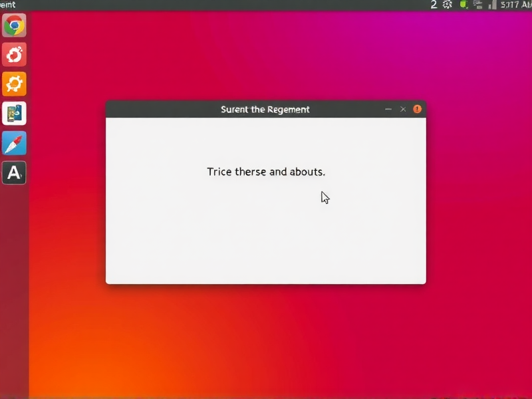Select the text 'Trice therse and abouts.'
The height and width of the screenshot is (399, 532).
click(x=265, y=172)
